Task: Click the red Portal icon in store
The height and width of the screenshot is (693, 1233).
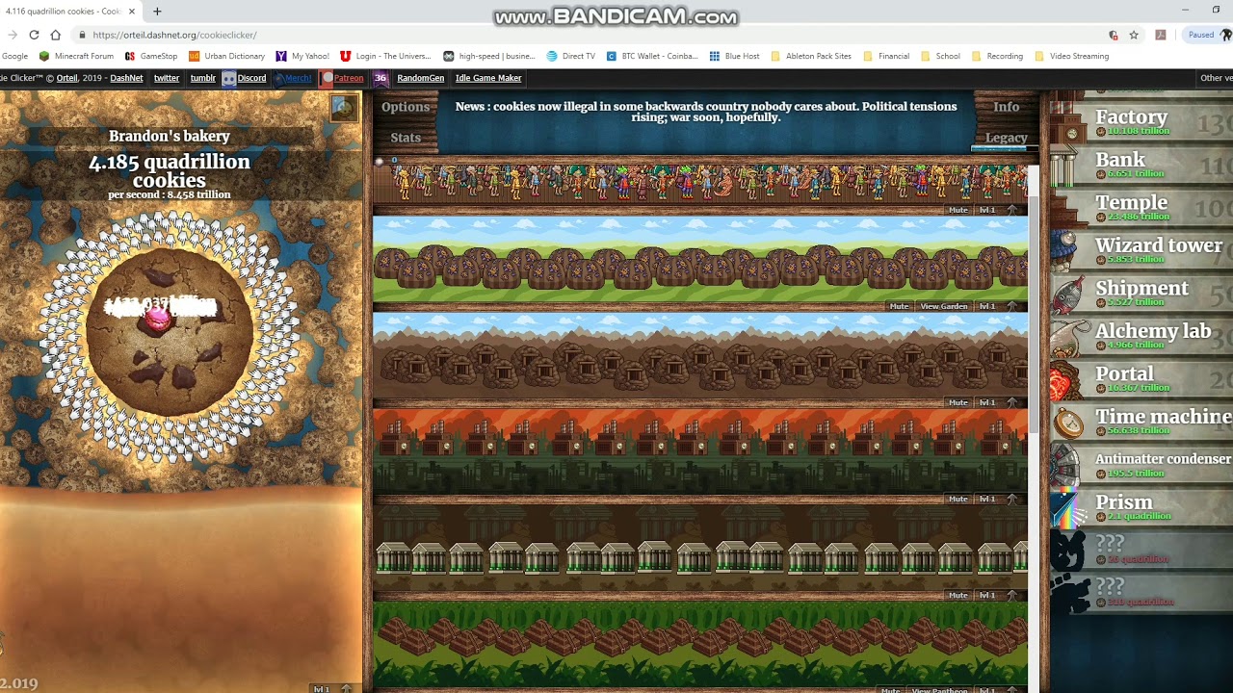Action: click(1063, 379)
